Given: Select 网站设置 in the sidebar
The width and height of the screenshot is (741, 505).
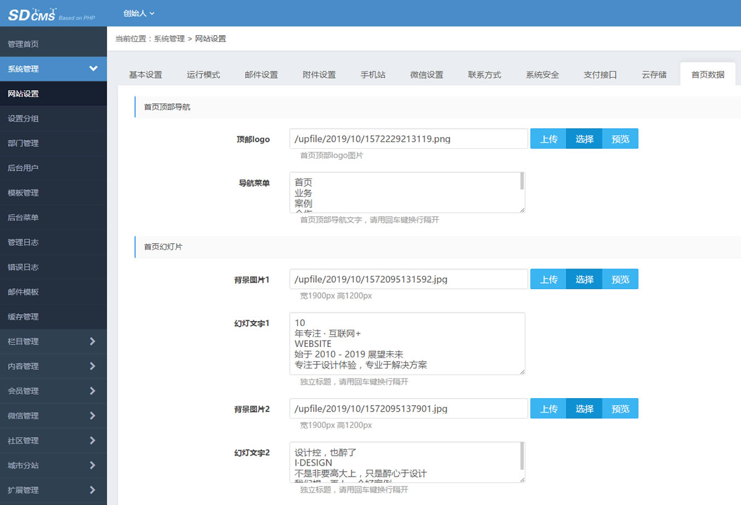Looking at the screenshot, I should (53, 94).
